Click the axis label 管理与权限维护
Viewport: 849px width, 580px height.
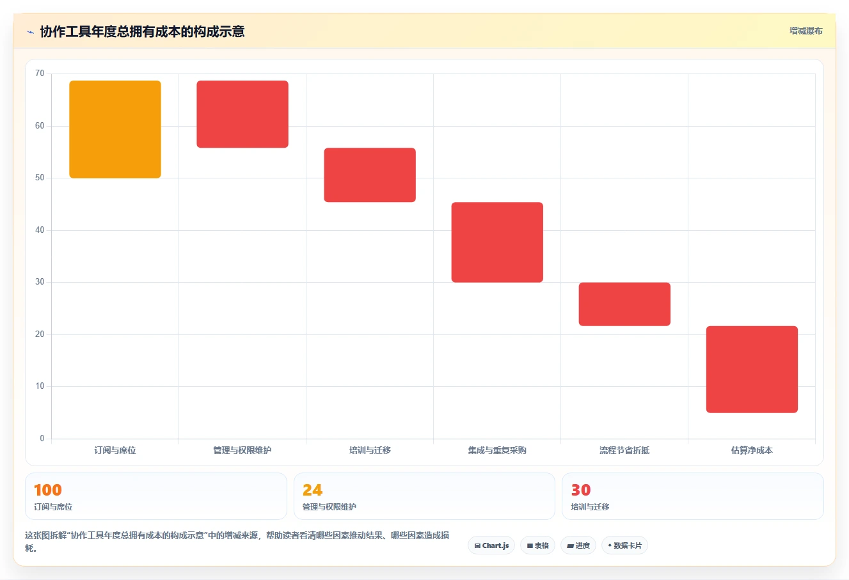[242, 450]
